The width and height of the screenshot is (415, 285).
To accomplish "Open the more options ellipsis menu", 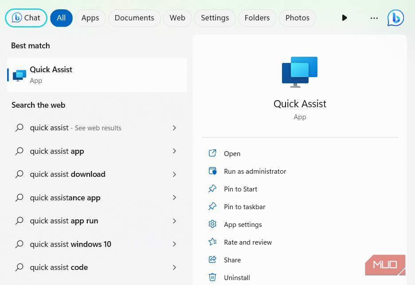I will (374, 18).
